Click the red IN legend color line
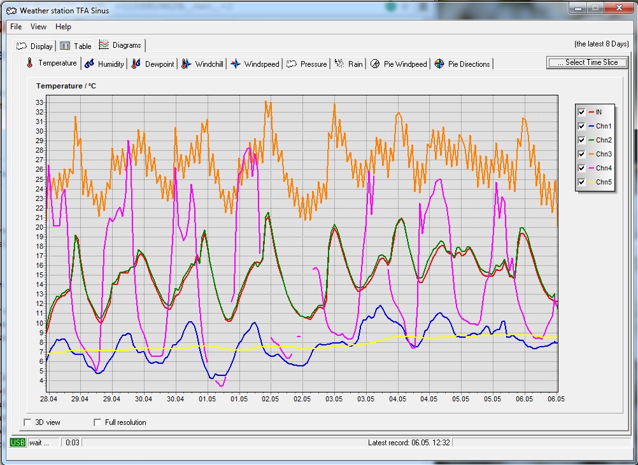The height and width of the screenshot is (465, 638). (x=592, y=112)
